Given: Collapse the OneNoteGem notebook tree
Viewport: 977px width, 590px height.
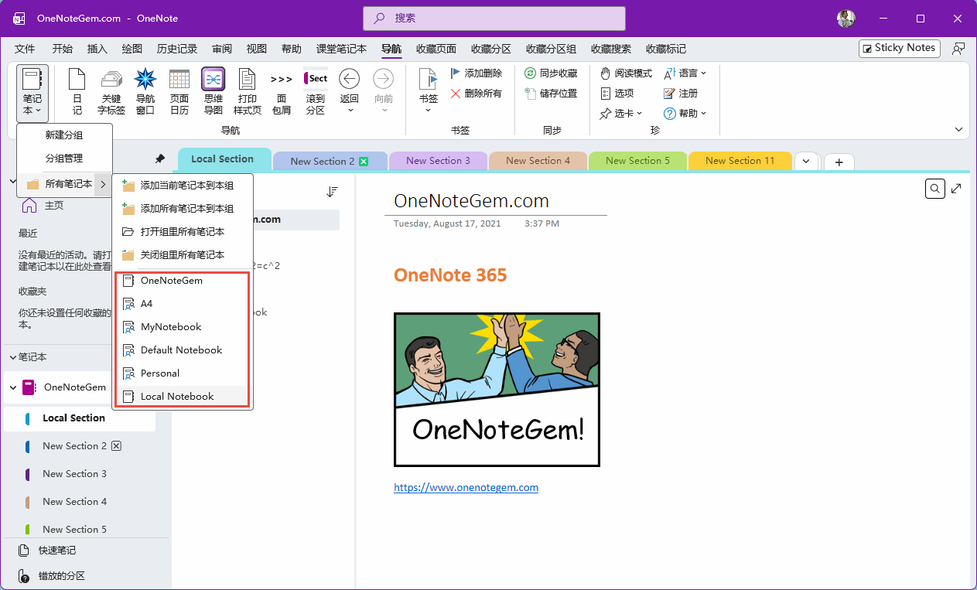Looking at the screenshot, I should click(12, 387).
